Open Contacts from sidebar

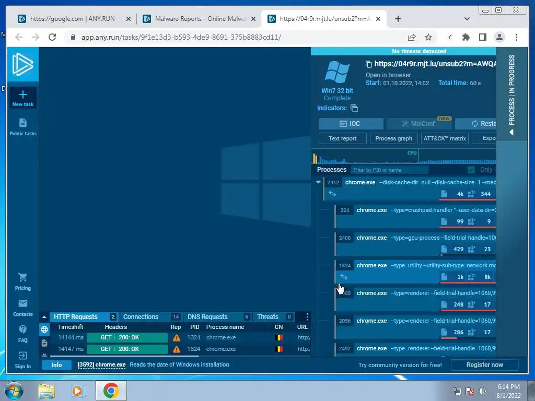tap(23, 308)
